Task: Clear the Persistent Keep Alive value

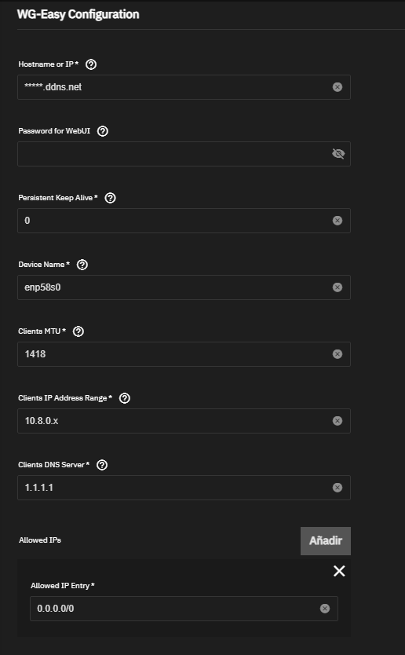Action: [x=337, y=221]
